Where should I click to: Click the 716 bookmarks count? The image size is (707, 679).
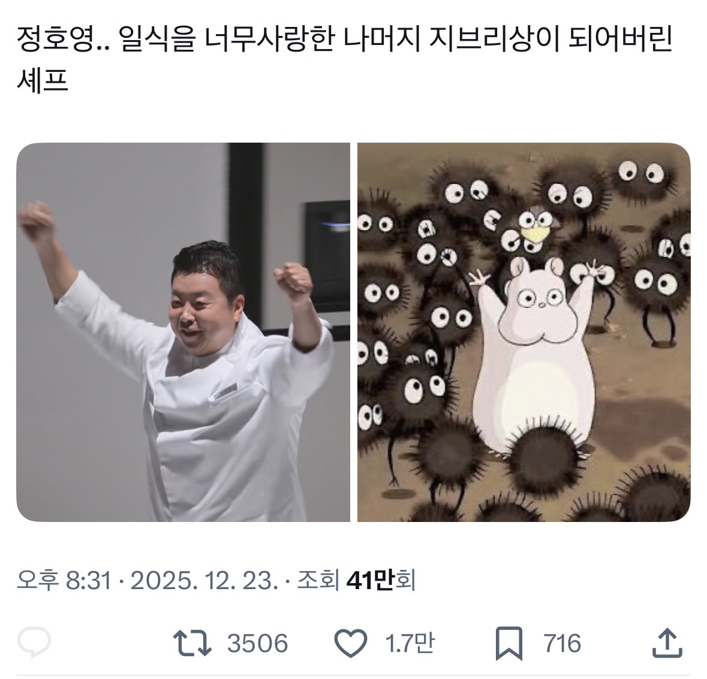tap(562, 643)
